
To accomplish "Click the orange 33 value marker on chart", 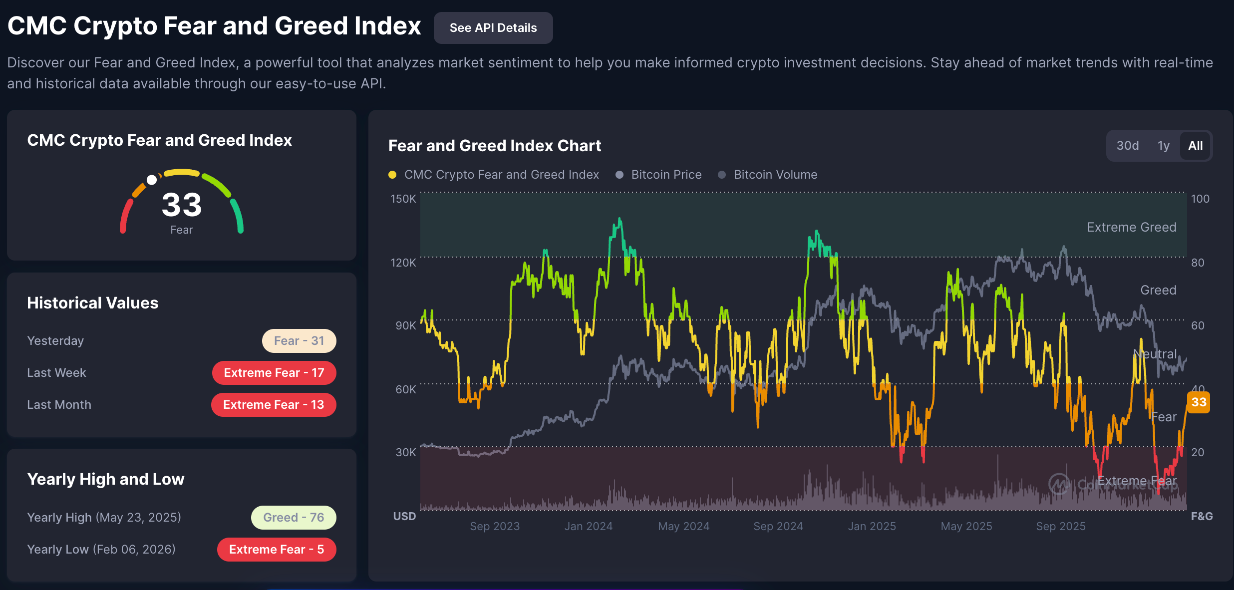I will pyautogui.click(x=1199, y=402).
